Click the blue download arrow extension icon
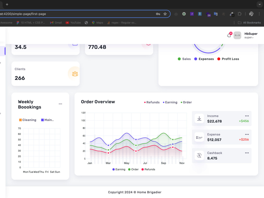Screen dimensions: 264x198 200,14
